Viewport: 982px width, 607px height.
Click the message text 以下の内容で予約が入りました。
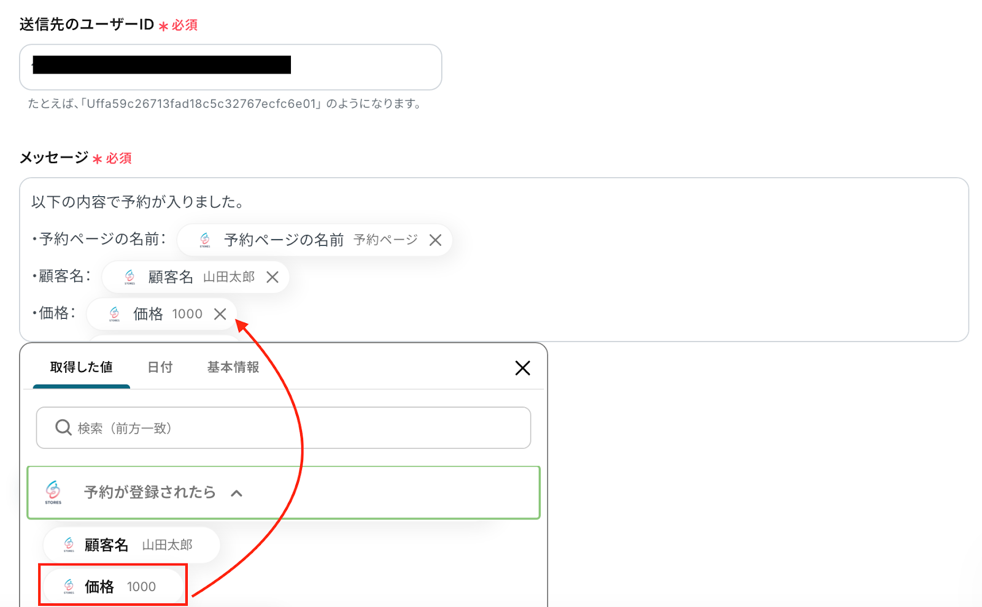(x=138, y=202)
